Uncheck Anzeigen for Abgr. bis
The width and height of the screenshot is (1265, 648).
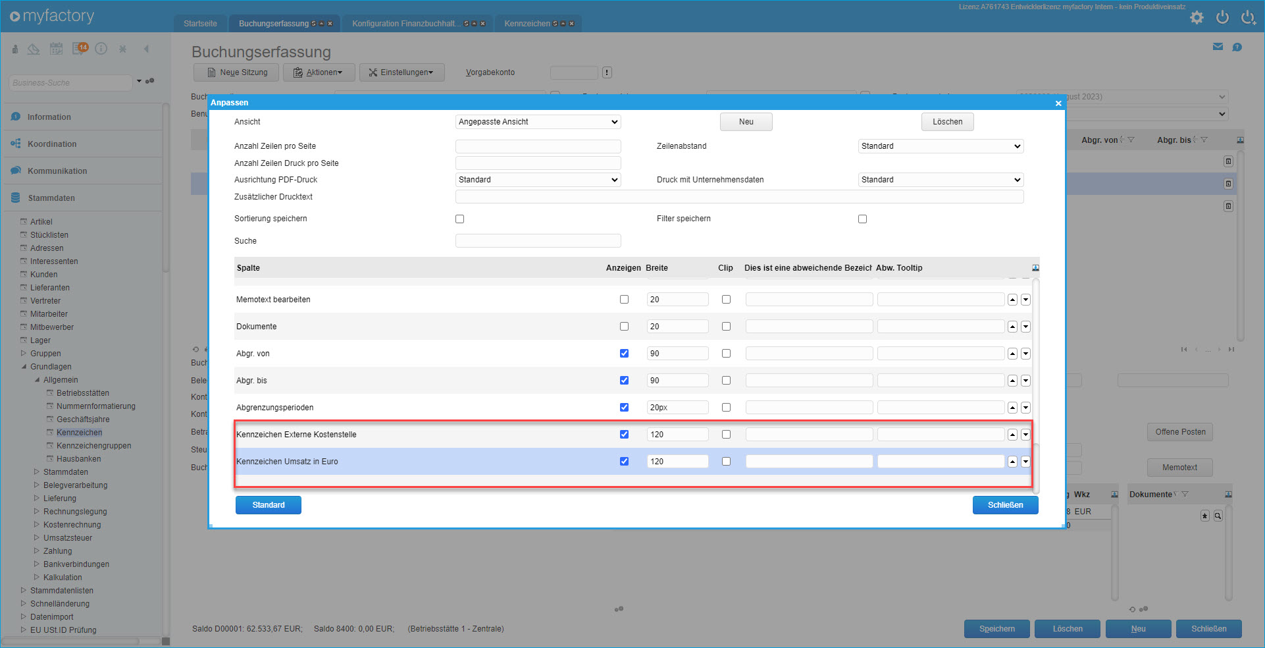pos(624,381)
